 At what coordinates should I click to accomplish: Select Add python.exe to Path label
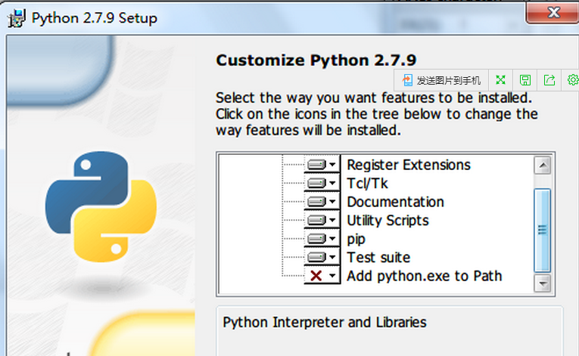(x=425, y=276)
